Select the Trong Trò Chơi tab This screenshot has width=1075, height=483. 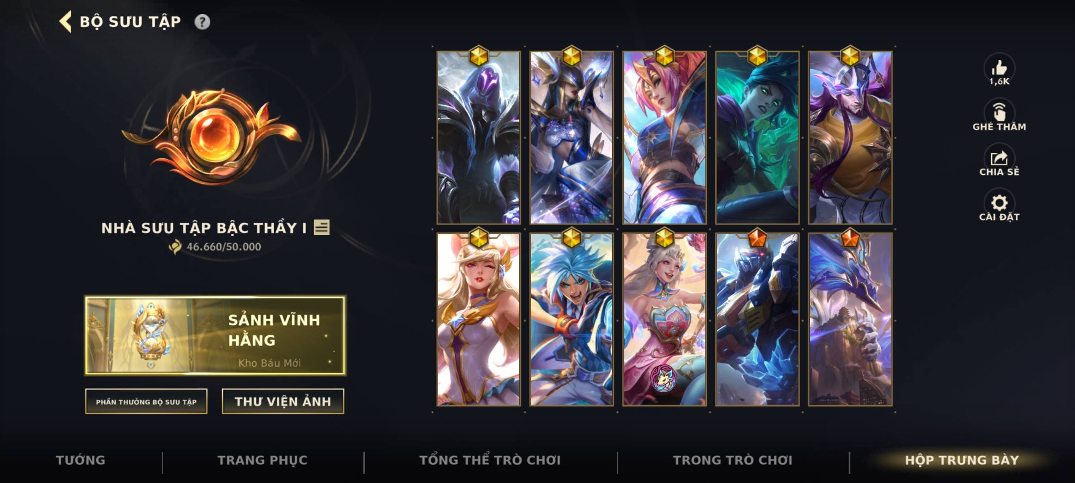[x=733, y=460]
